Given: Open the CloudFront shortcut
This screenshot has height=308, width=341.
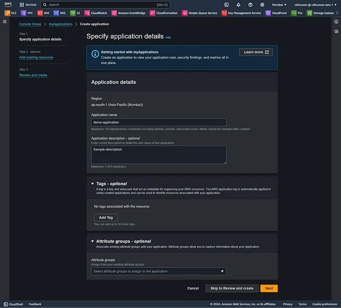Looking at the screenshot, I should tap(276, 13).
